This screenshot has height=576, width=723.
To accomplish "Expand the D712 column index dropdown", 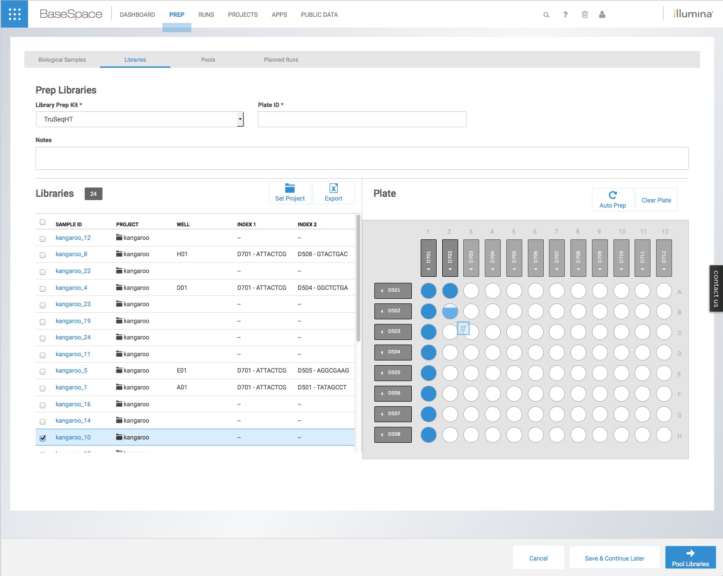I will [664, 258].
